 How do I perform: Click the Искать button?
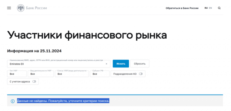[x=121, y=64]
